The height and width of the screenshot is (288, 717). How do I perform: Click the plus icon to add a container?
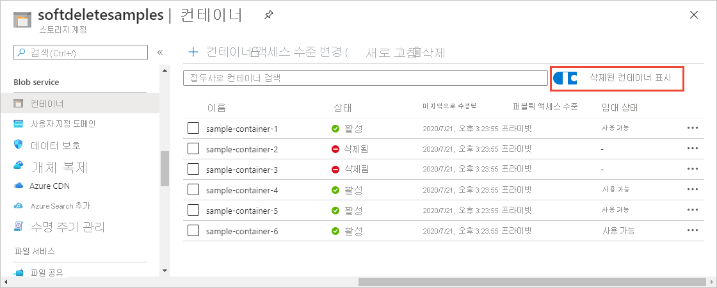[x=193, y=52]
